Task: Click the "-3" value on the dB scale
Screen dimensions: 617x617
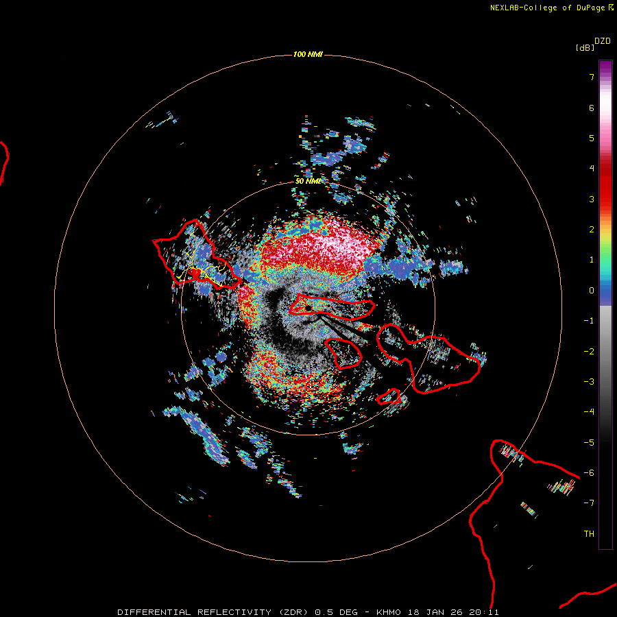Action: click(x=589, y=382)
